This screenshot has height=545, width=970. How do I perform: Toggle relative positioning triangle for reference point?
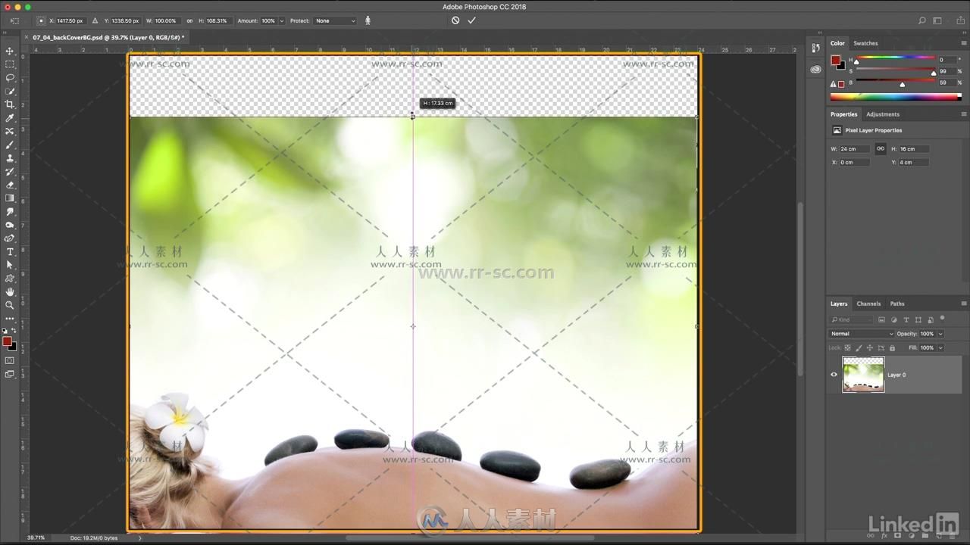click(95, 20)
